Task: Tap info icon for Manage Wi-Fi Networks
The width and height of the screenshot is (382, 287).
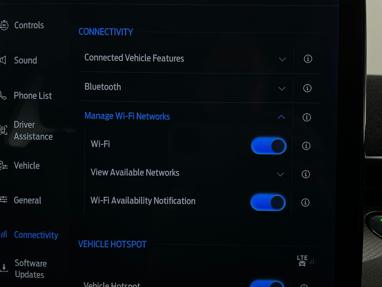Action: (307, 117)
